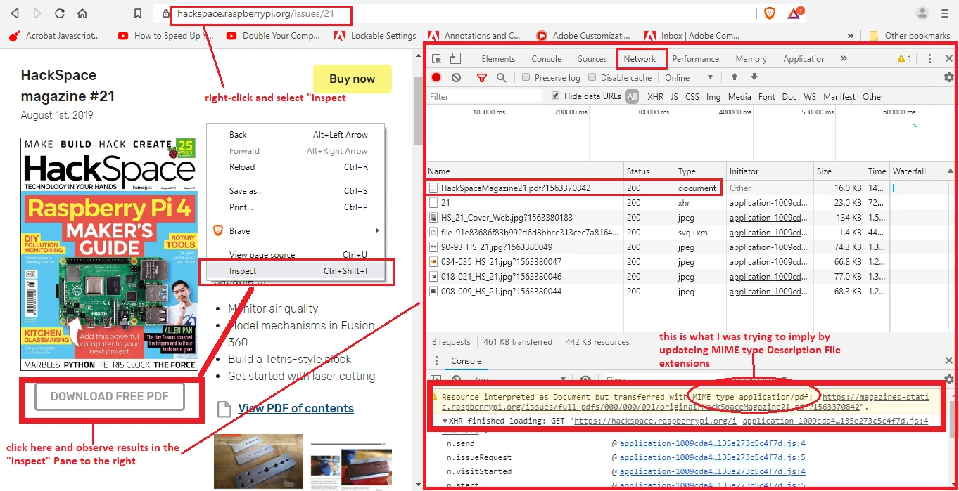This screenshot has width=959, height=491.
Task: Open the DevTools three-dot menu
Action: click(929, 59)
